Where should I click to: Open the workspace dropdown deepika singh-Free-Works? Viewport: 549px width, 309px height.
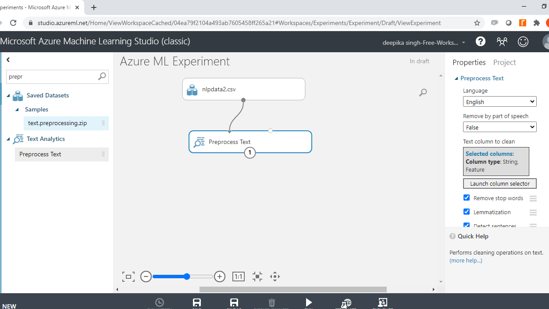pos(424,43)
